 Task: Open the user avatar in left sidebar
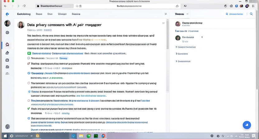tap(7, 23)
